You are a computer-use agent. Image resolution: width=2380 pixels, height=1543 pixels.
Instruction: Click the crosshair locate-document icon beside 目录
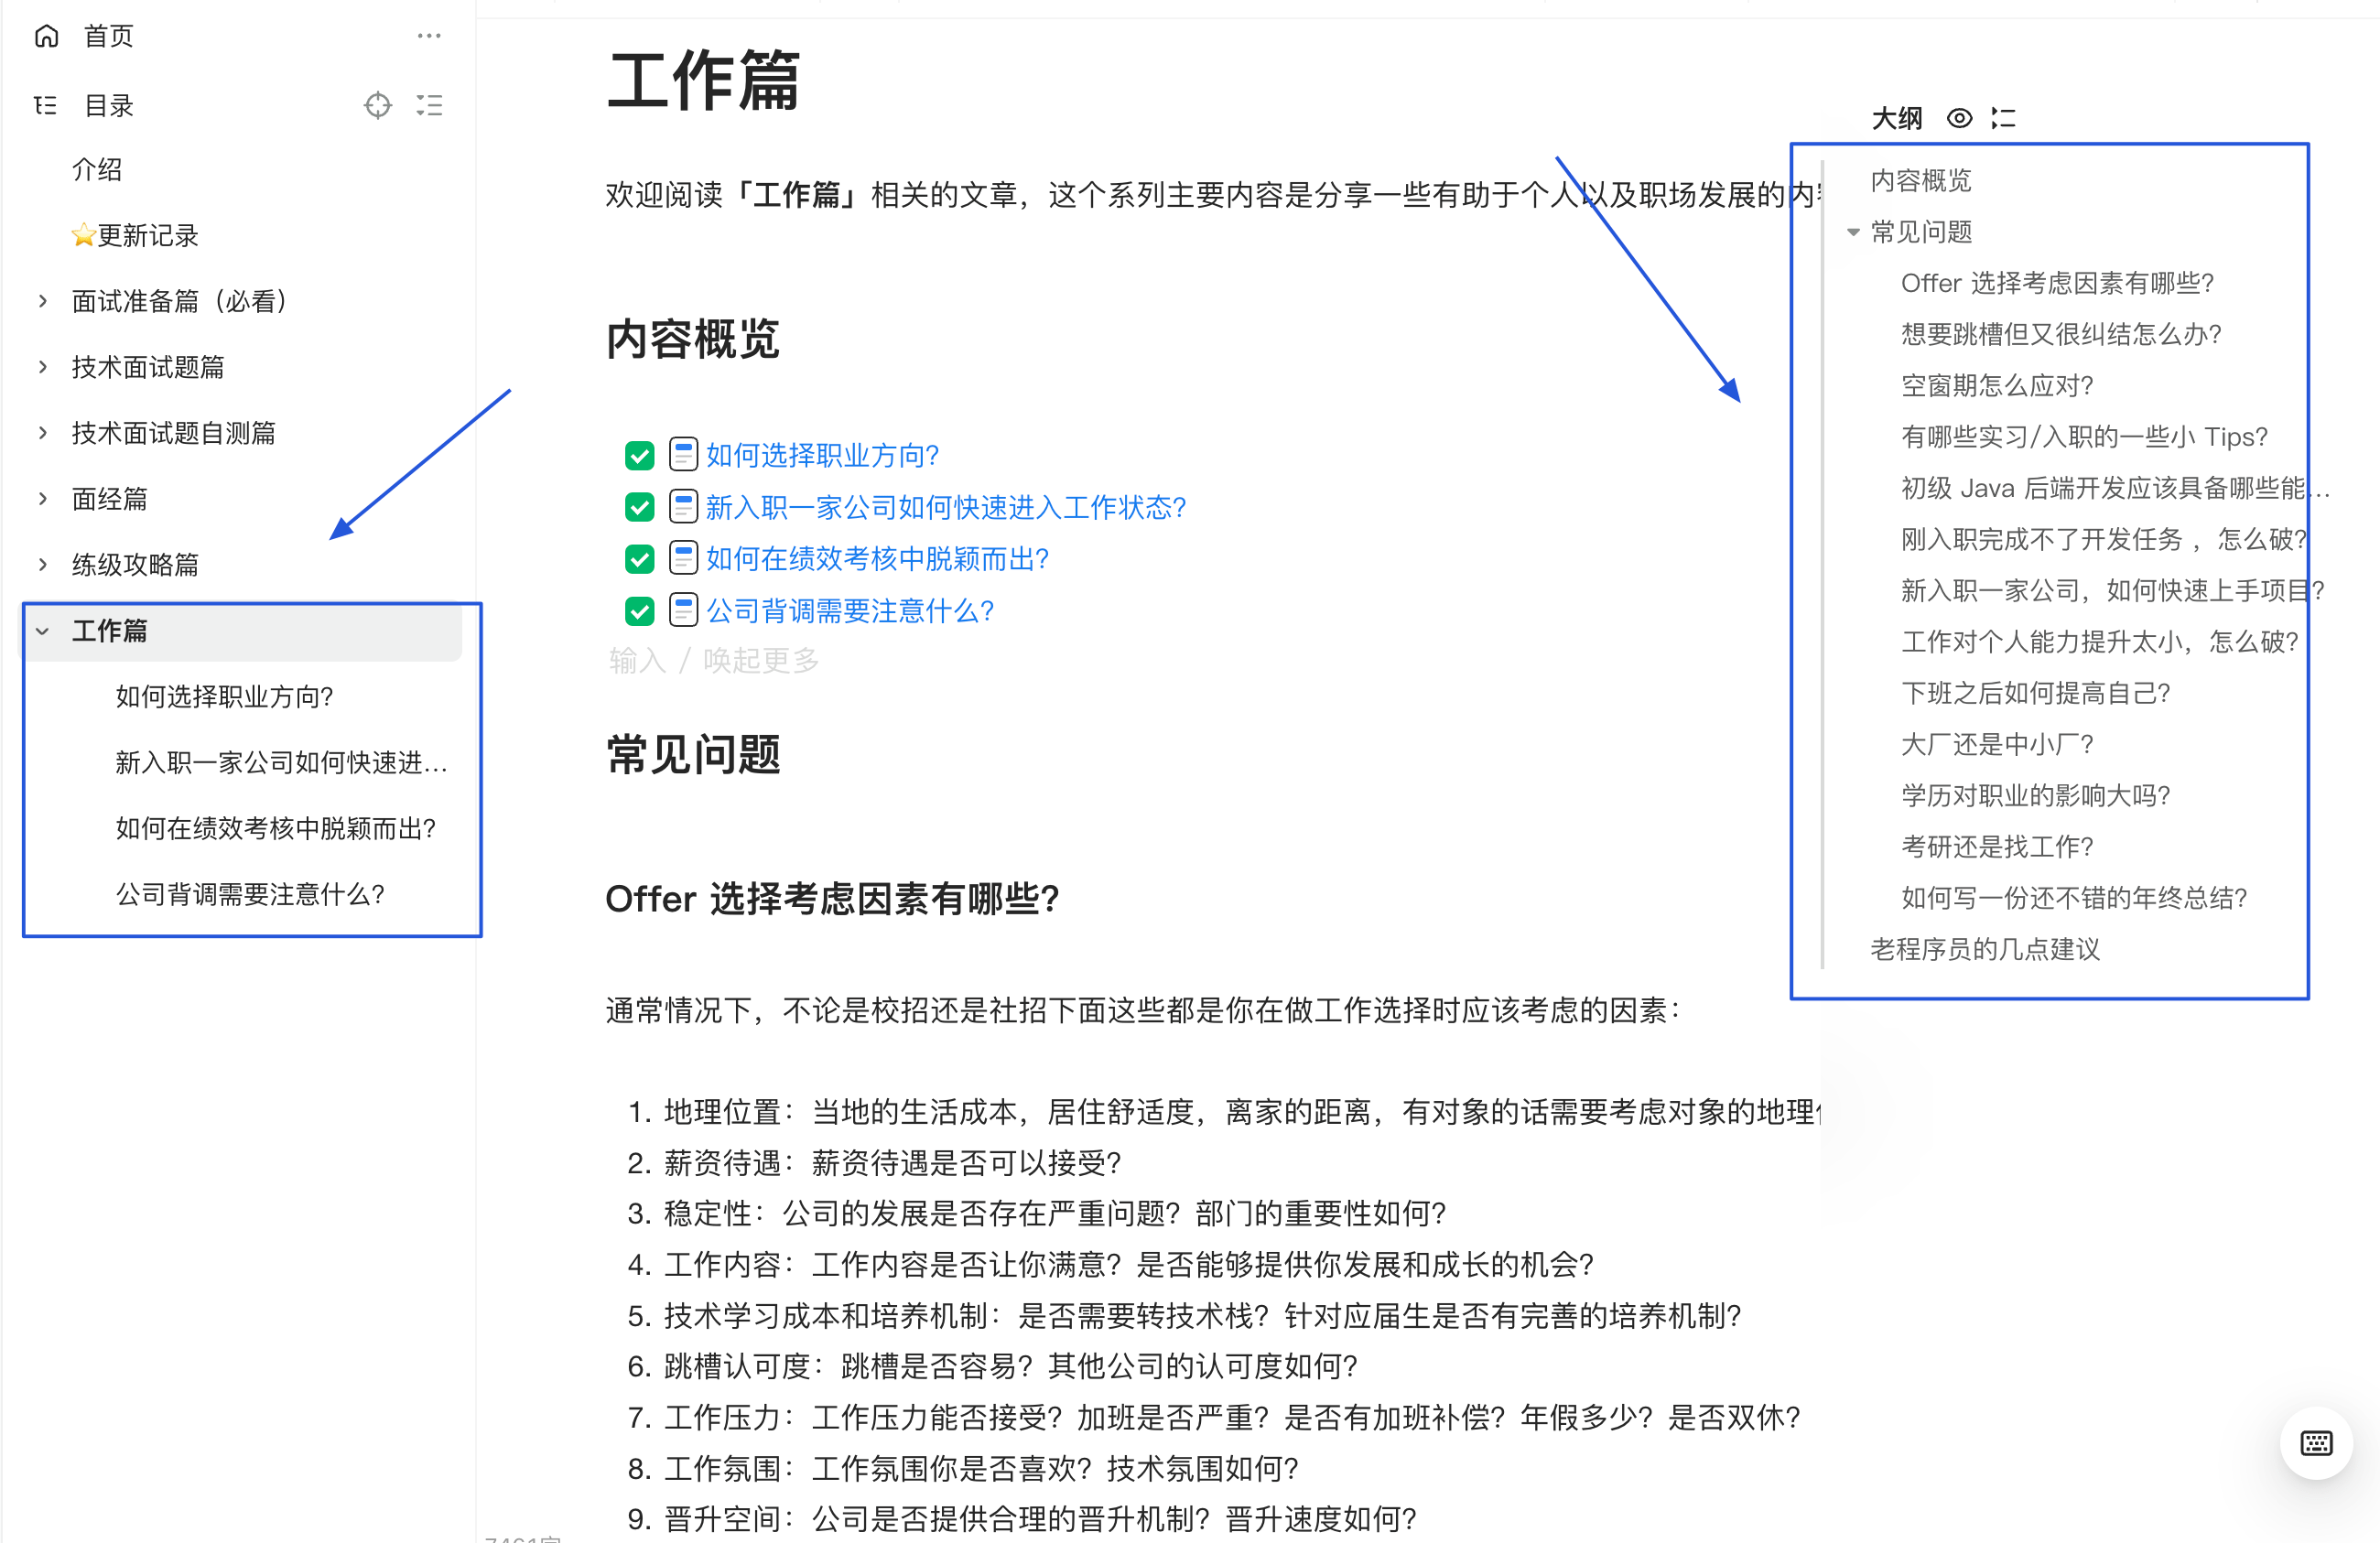(378, 105)
